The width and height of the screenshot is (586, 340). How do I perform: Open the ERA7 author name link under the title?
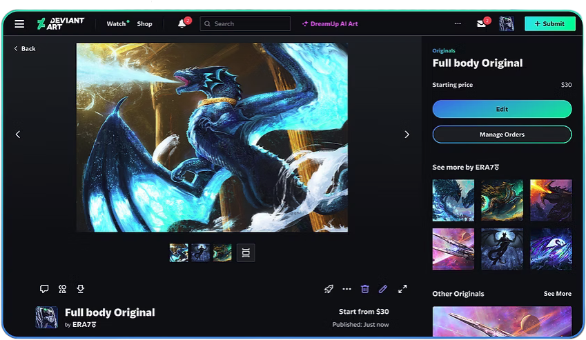pyautogui.click(x=84, y=325)
